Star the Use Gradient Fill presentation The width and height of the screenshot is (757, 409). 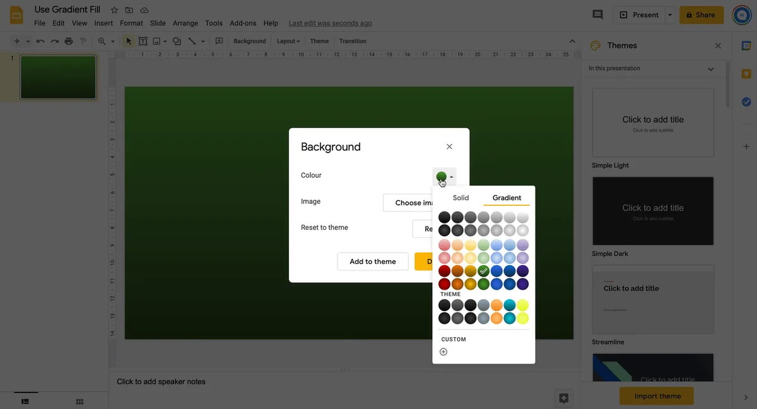[x=114, y=10]
